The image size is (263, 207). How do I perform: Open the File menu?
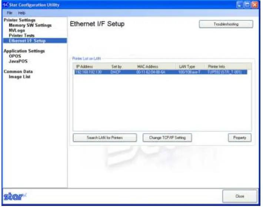click(10, 13)
